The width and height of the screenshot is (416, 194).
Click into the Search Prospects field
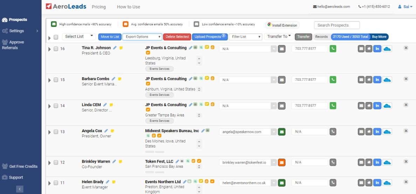point(337,25)
